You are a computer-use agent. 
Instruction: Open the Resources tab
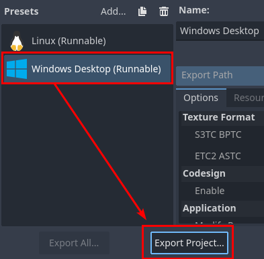[245, 98]
